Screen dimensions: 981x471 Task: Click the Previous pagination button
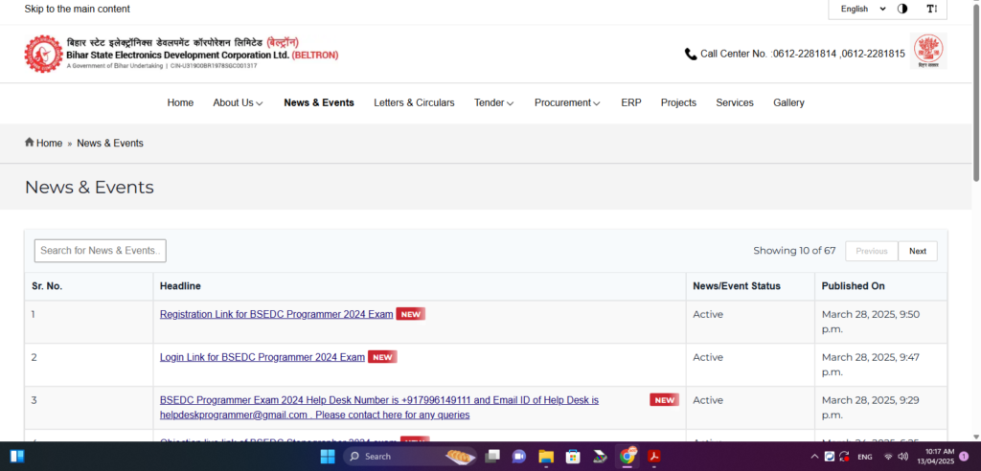[x=872, y=251]
